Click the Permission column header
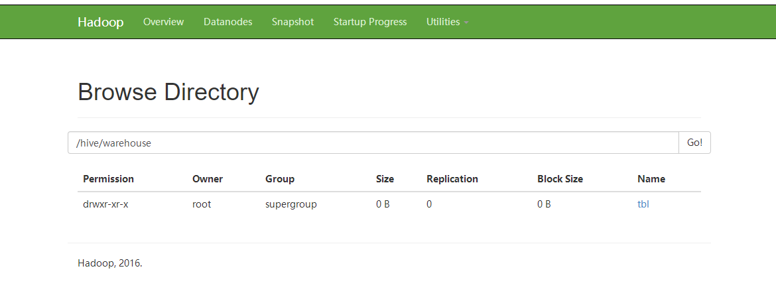The height and width of the screenshot is (305, 776). tap(108, 179)
